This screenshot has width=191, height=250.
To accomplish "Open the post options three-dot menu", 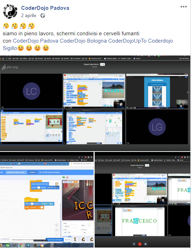I will click(184, 7).
